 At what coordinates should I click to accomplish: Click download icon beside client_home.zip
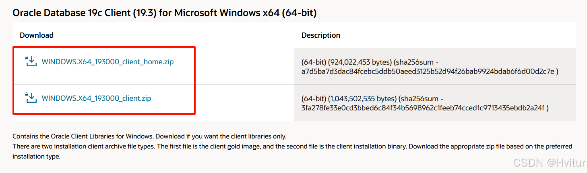(x=31, y=61)
